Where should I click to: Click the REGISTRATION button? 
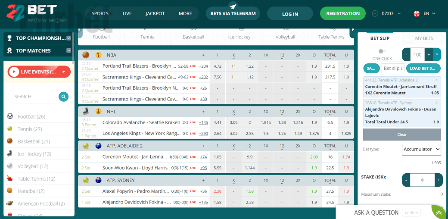[x=343, y=13]
